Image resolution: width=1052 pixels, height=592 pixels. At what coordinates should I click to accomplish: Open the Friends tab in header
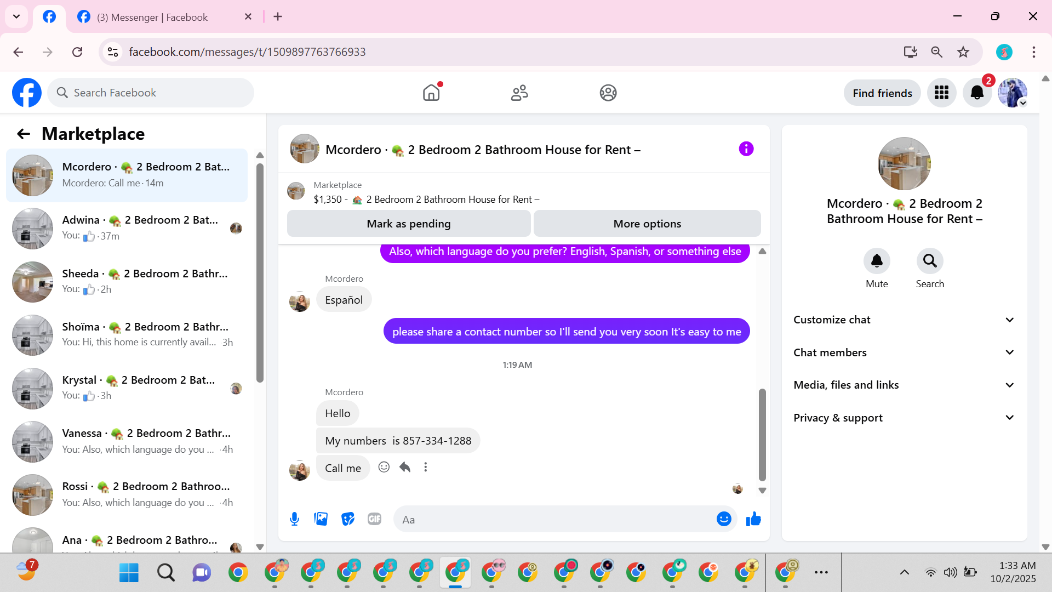[x=519, y=93]
